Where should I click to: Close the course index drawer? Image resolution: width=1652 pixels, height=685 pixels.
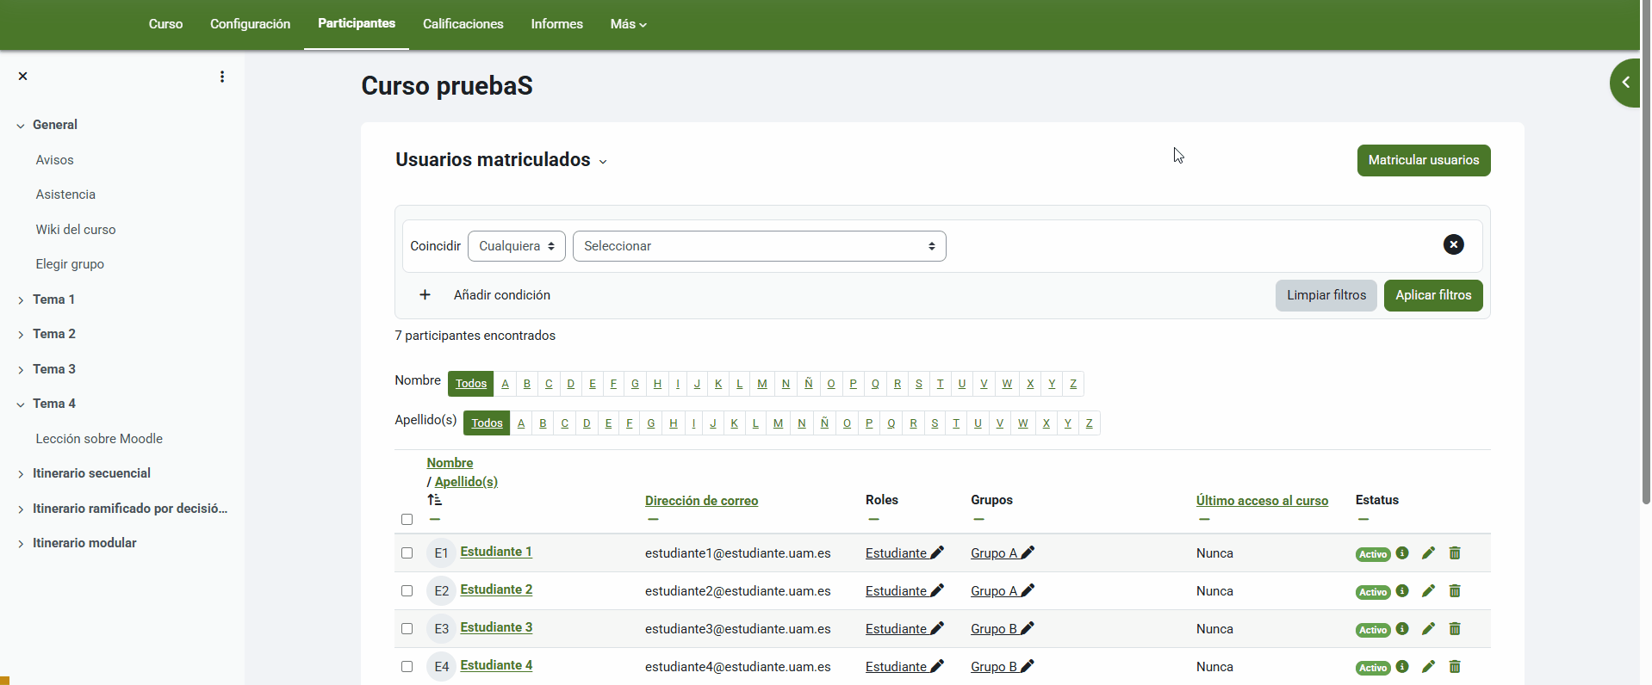tap(23, 77)
